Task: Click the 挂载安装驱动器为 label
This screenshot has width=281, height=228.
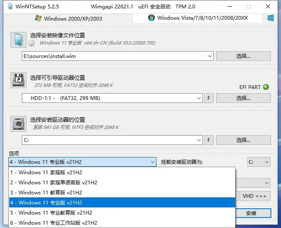Action: point(182,162)
